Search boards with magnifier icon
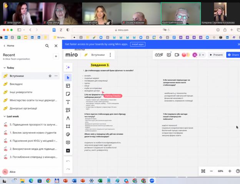Viewport: 240px width, 184px height. (47, 46)
